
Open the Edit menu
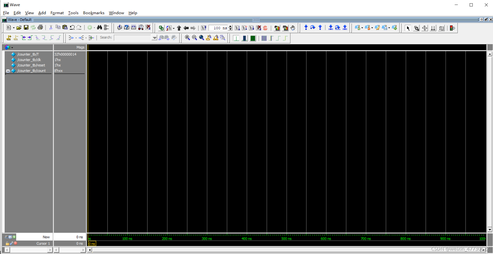click(x=17, y=13)
